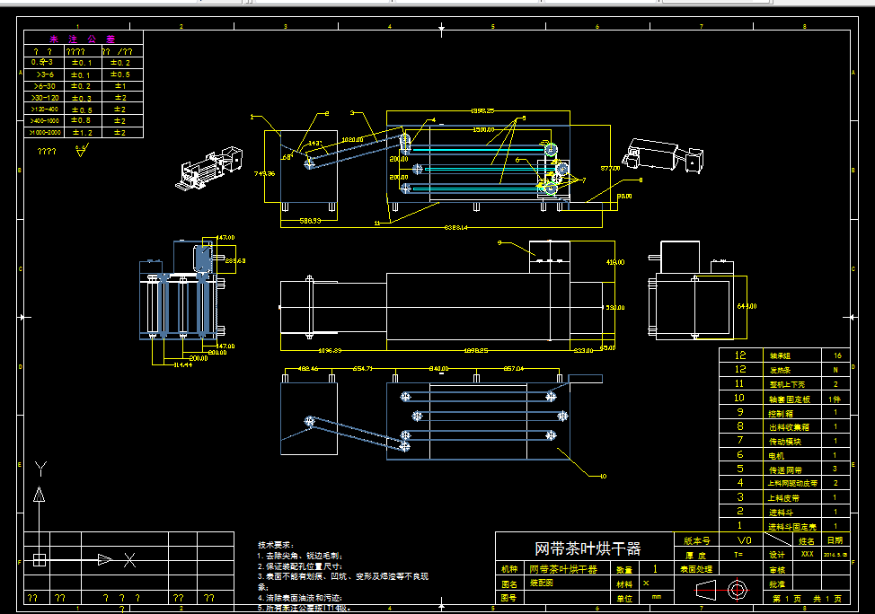This screenshot has width=875, height=614.
Task: Click the 传动模块 parts list entry
Action: pyautogui.click(x=784, y=442)
